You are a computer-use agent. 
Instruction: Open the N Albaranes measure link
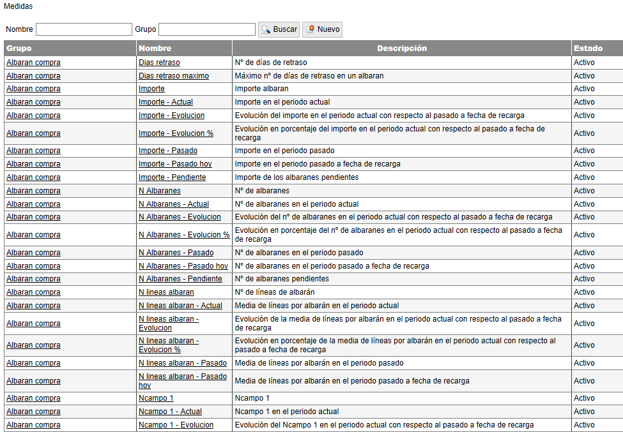pyautogui.click(x=159, y=191)
